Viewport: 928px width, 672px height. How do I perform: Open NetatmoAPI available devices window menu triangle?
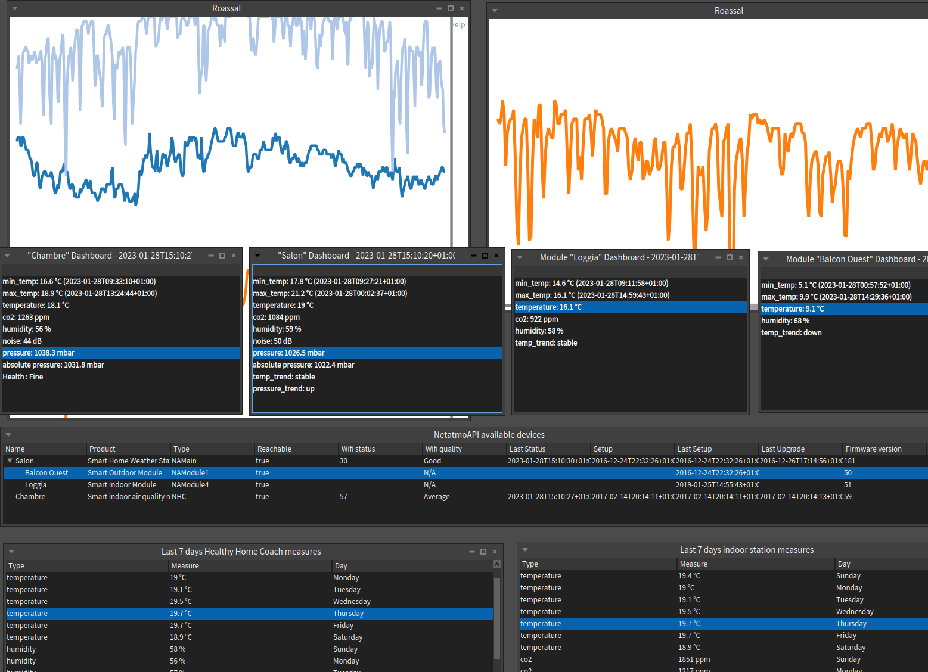click(8, 435)
